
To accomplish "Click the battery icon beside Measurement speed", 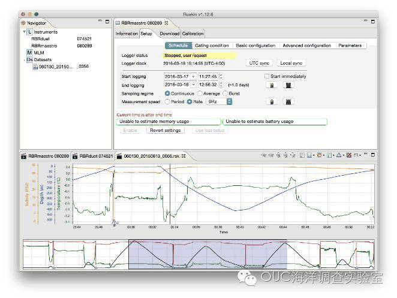I will (x=272, y=102).
